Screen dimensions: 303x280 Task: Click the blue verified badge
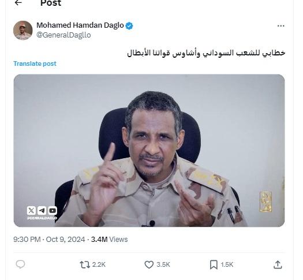[x=129, y=26]
